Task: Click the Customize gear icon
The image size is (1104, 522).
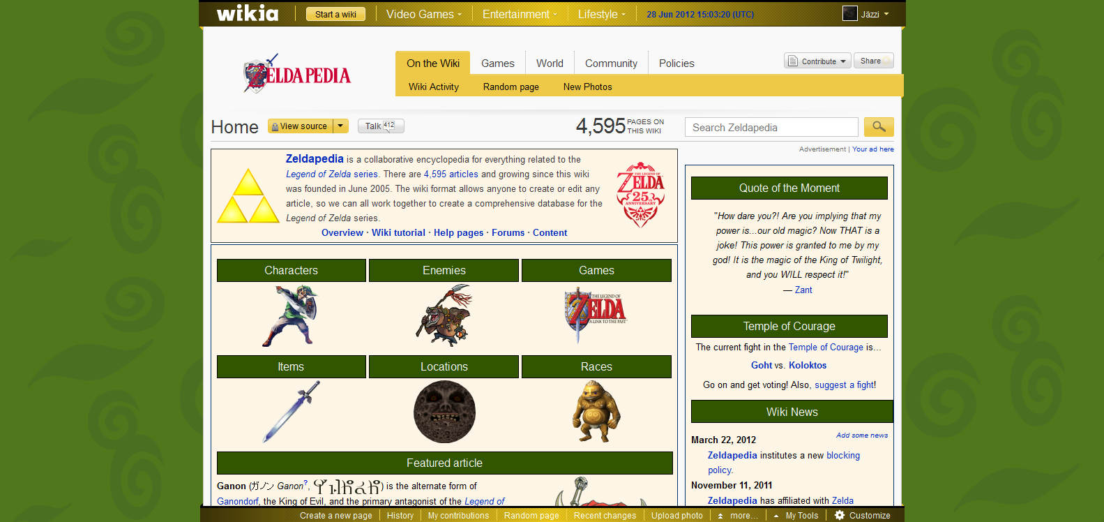Action: point(840,515)
